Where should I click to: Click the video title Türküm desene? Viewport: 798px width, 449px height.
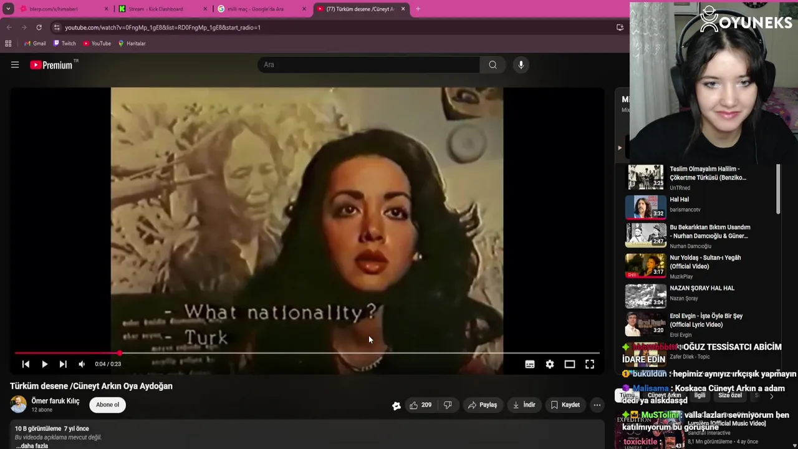click(x=91, y=386)
